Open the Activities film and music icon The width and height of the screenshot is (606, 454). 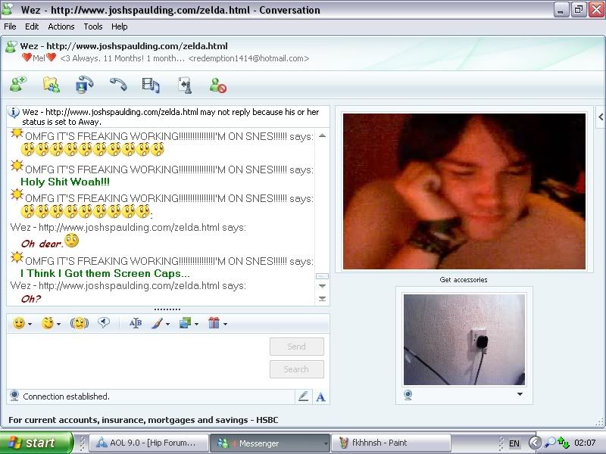pos(151,86)
